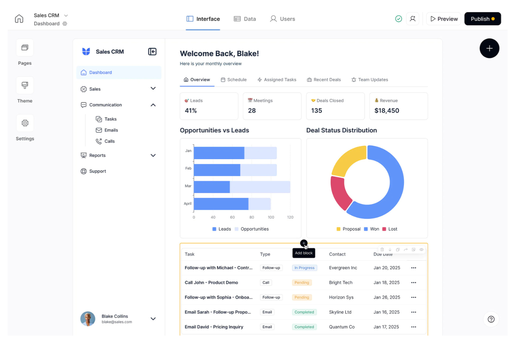
Task: Switch to the Data tab
Action: tap(245, 19)
